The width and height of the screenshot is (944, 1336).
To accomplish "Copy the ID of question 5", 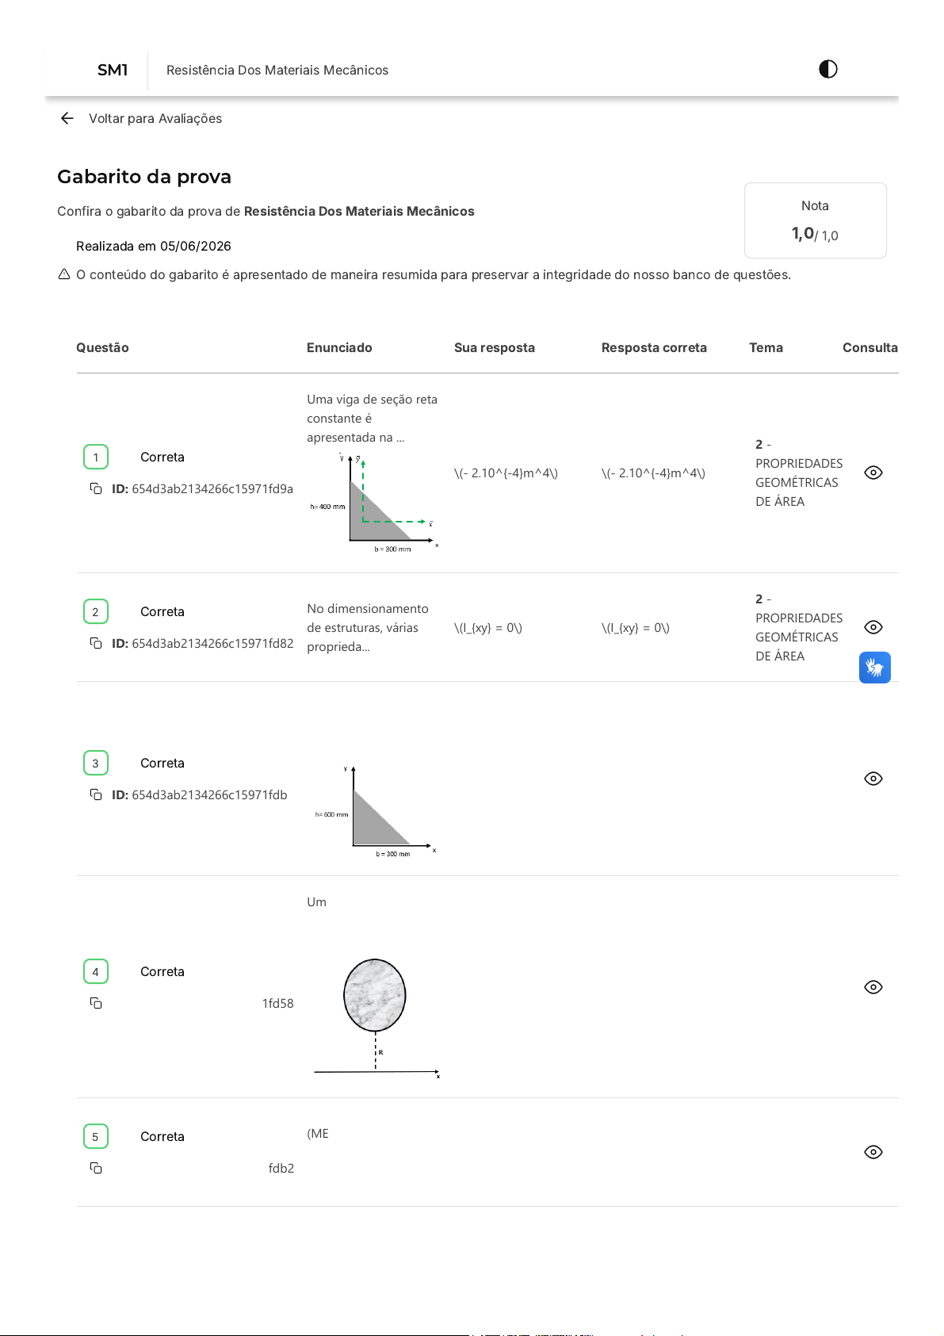I will tap(96, 1168).
